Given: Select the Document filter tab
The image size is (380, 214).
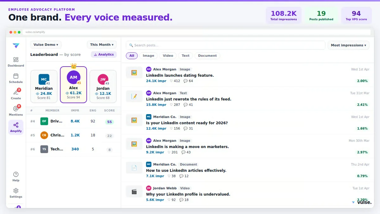Looking at the screenshot, I should click(x=207, y=55).
